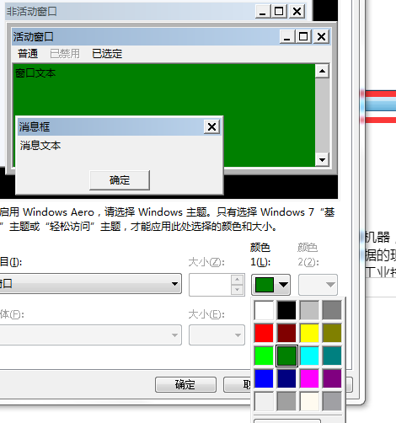396x423 pixels.
Task: Select the bright lime green swatch
Action: [264, 356]
